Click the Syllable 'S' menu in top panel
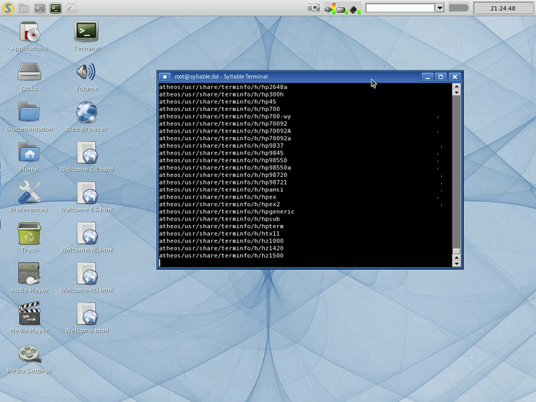 8,8
